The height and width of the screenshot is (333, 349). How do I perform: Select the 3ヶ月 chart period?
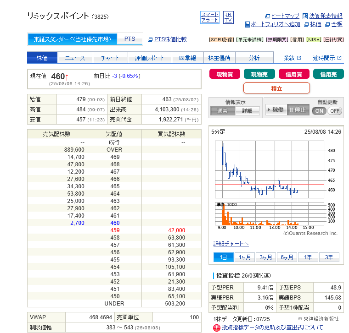tap(266, 257)
